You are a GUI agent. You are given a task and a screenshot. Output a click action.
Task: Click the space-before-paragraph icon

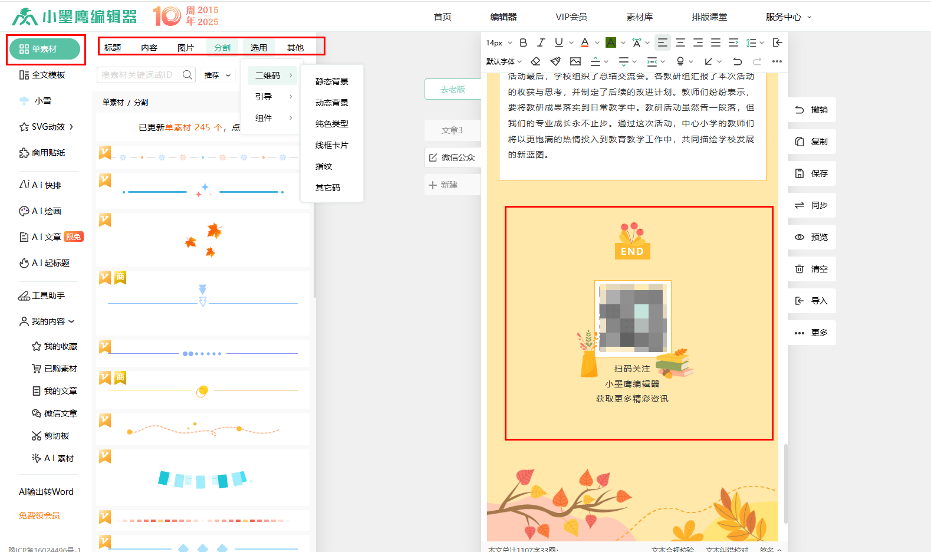pos(596,61)
